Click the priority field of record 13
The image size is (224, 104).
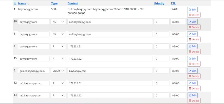point(162,95)
